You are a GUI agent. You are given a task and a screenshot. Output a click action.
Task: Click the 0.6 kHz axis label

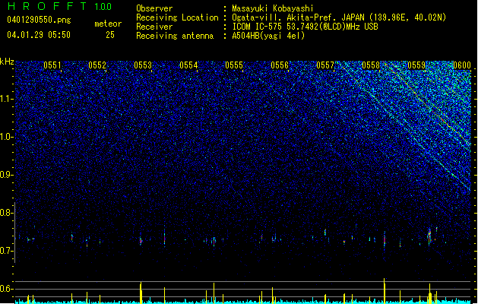point(7,289)
